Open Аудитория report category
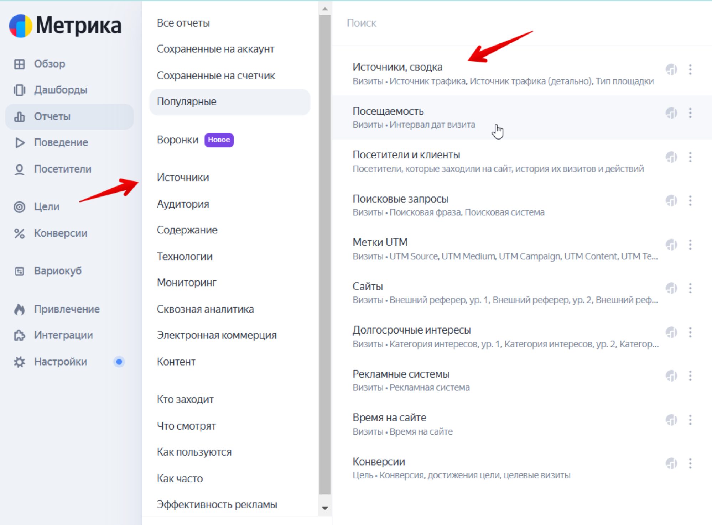 tap(183, 204)
